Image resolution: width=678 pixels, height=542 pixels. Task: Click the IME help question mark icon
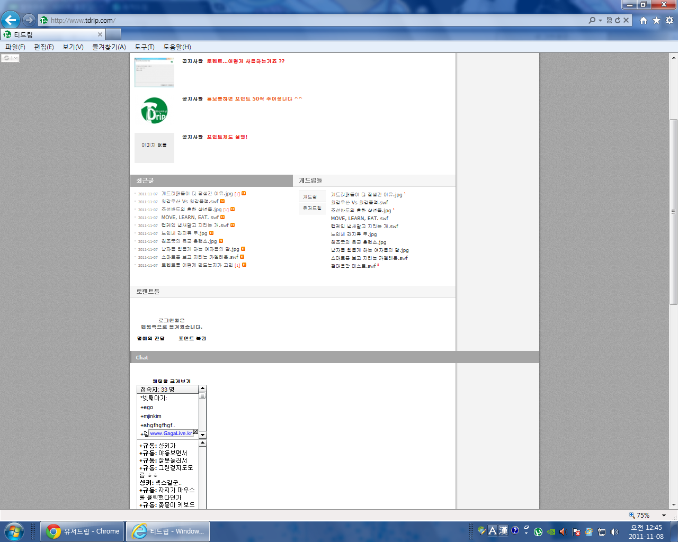[x=515, y=530]
